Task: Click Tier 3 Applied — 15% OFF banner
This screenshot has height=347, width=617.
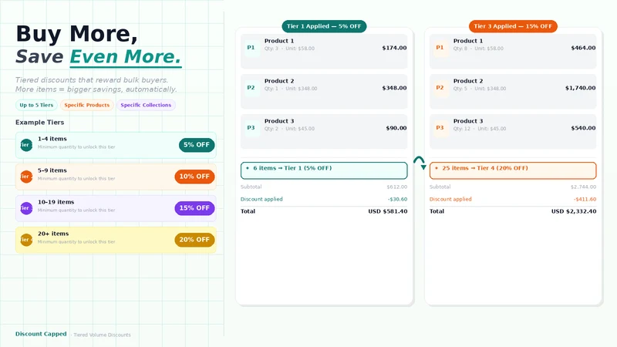Action: point(513,26)
